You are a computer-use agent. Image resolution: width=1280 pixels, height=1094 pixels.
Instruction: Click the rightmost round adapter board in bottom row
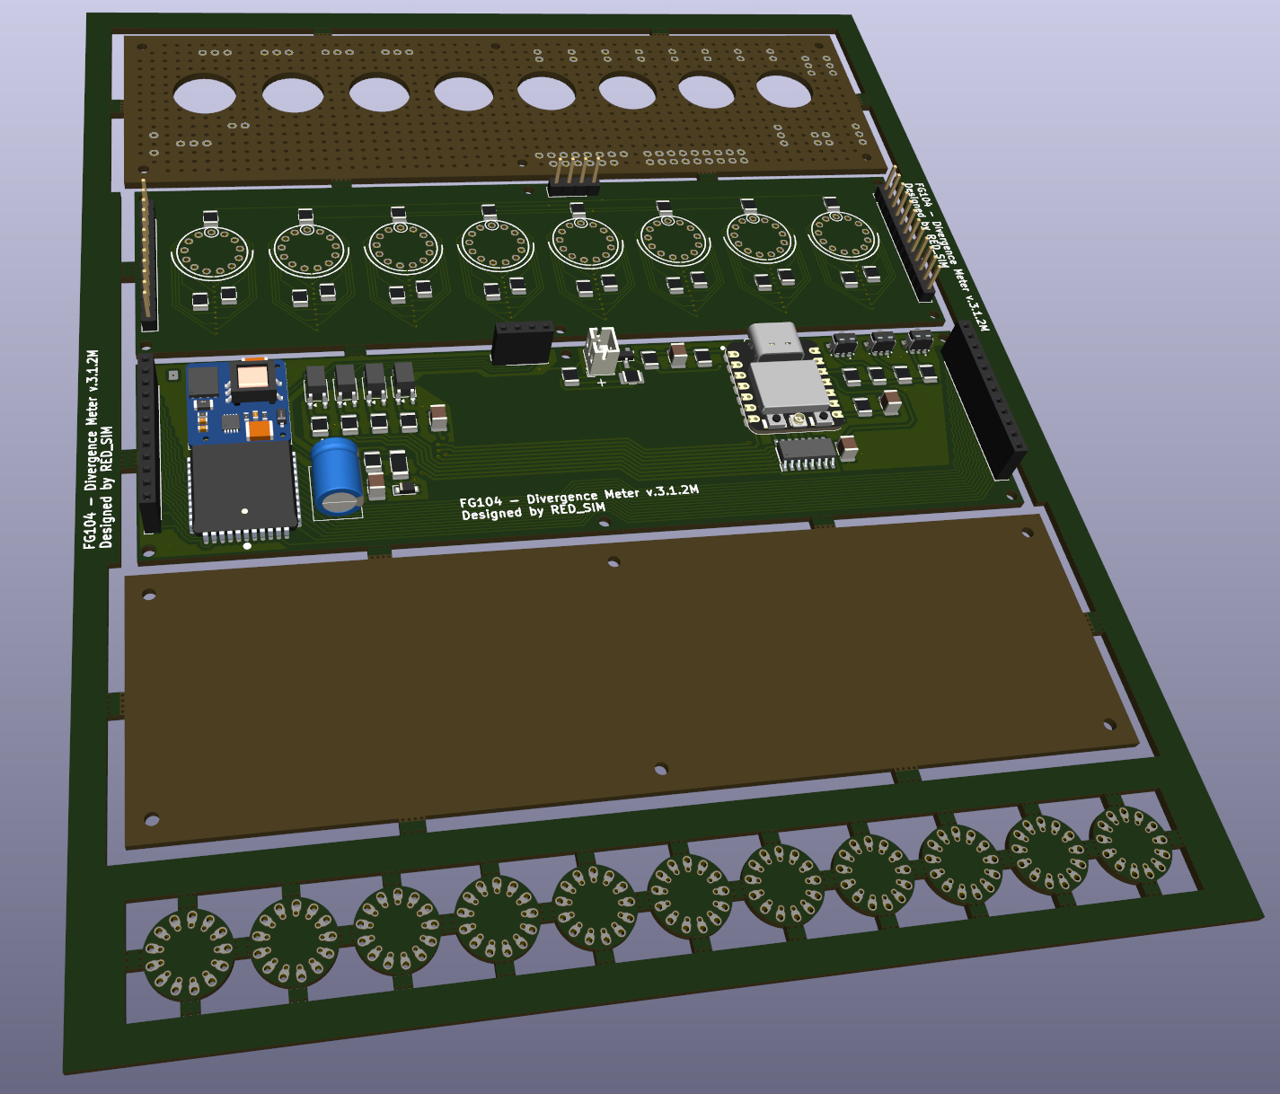[x=1129, y=844]
